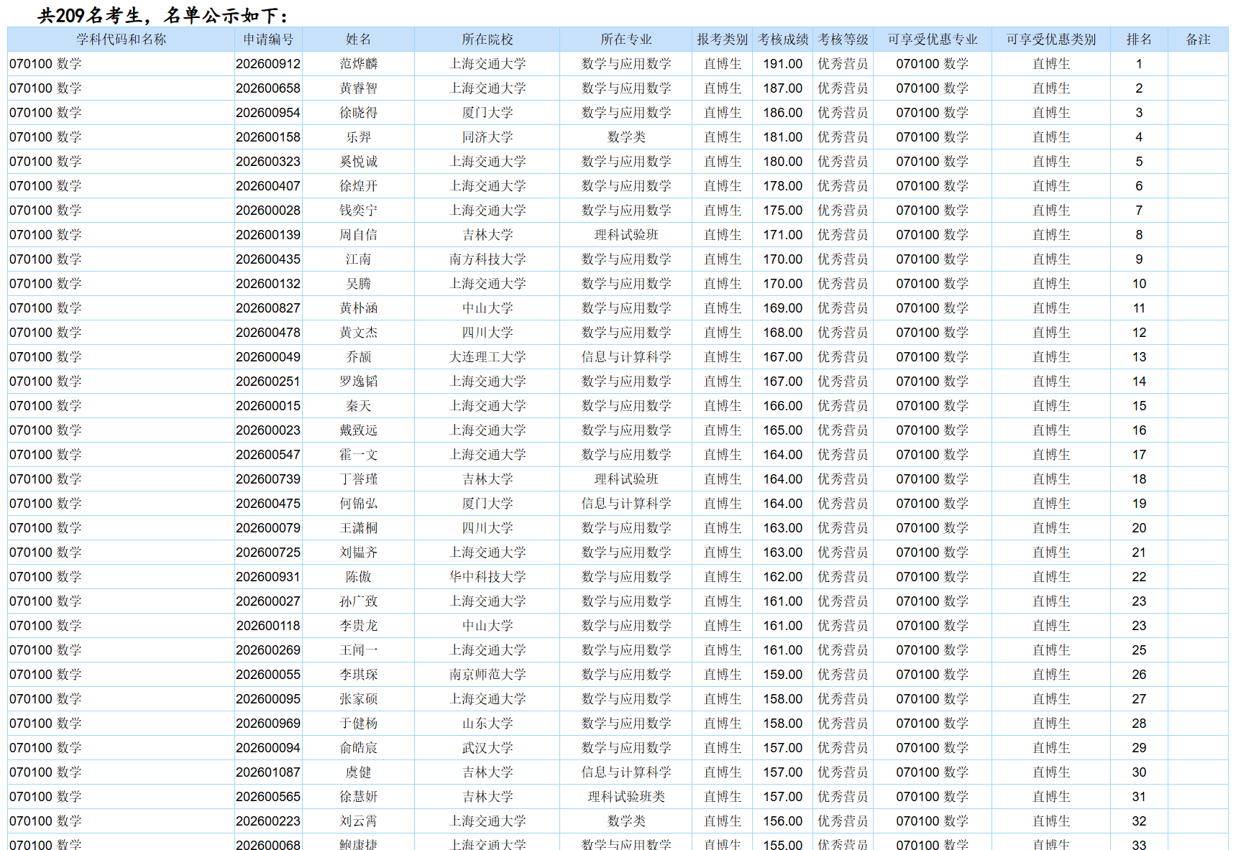
Task: Click the name 秦天
Action: tap(358, 406)
